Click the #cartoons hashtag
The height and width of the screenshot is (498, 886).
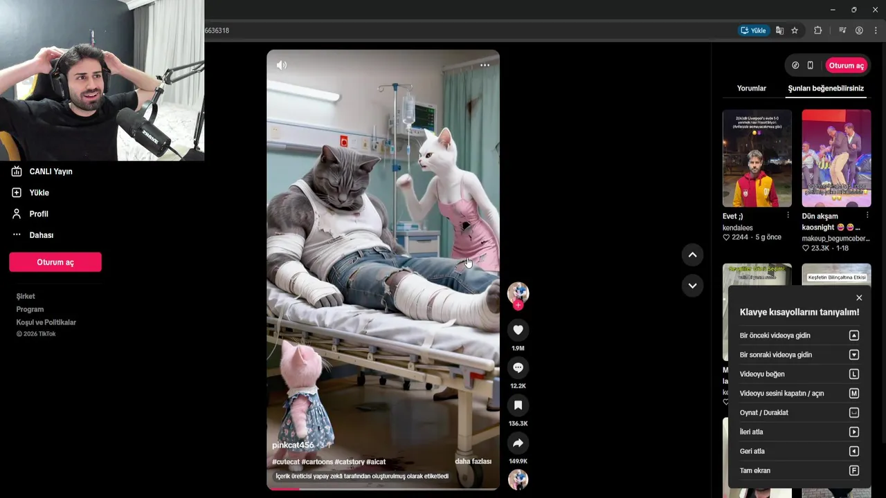tap(317, 462)
